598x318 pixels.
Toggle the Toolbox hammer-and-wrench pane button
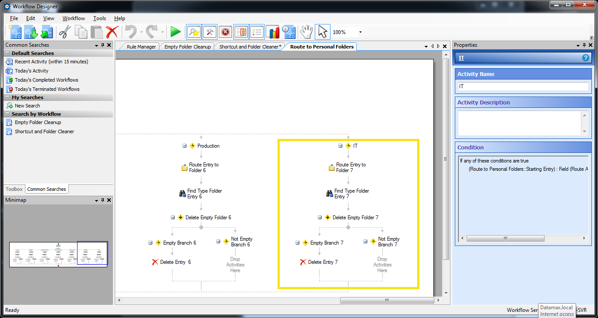[210, 32]
